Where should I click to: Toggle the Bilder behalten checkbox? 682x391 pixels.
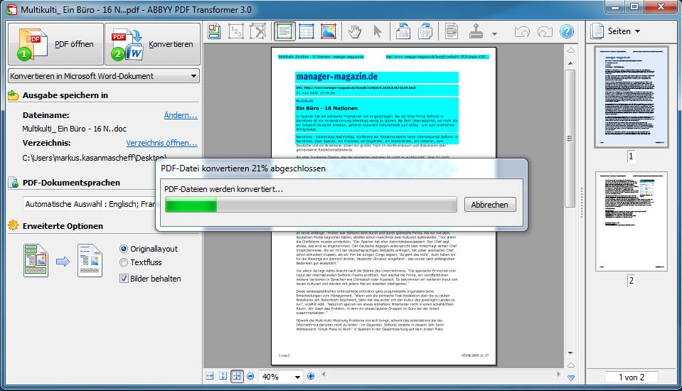pos(124,278)
